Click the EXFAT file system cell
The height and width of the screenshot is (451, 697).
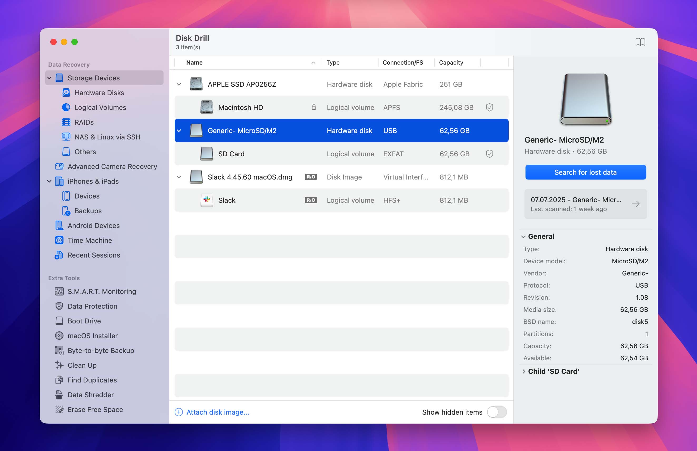(393, 154)
